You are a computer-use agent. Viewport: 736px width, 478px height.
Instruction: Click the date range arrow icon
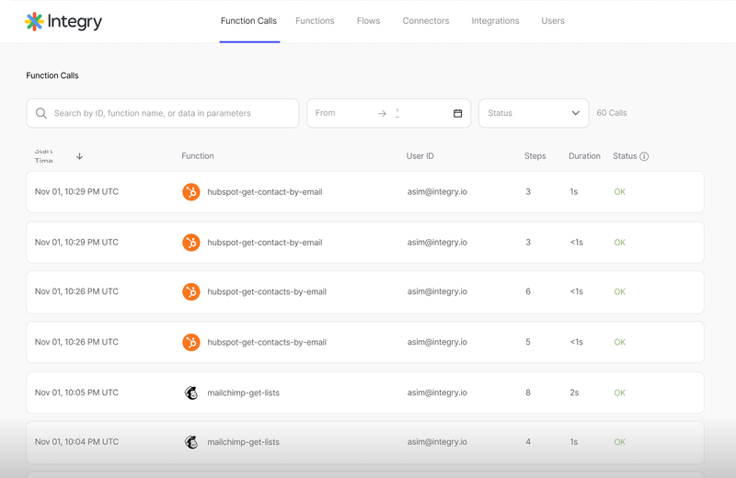382,113
